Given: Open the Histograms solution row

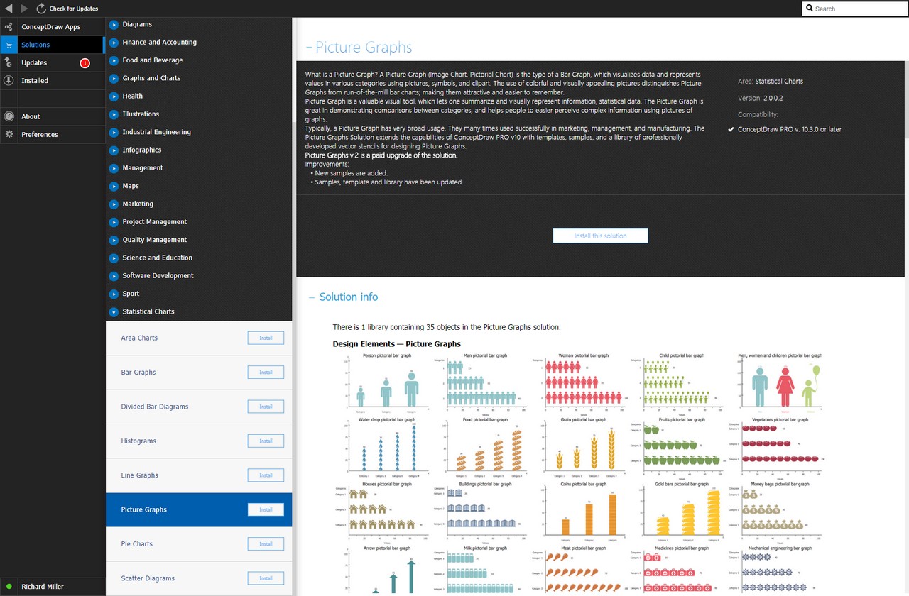Looking at the screenshot, I should [199, 441].
